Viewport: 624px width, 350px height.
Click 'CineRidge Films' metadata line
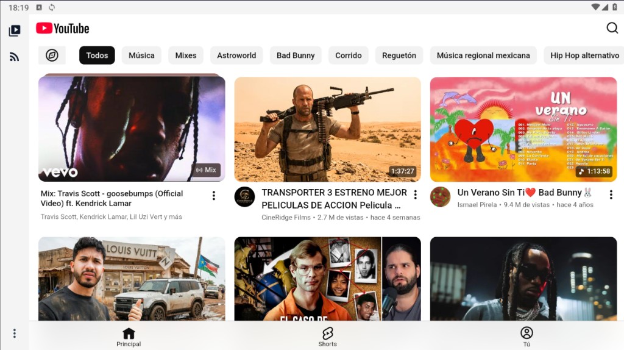point(341,218)
